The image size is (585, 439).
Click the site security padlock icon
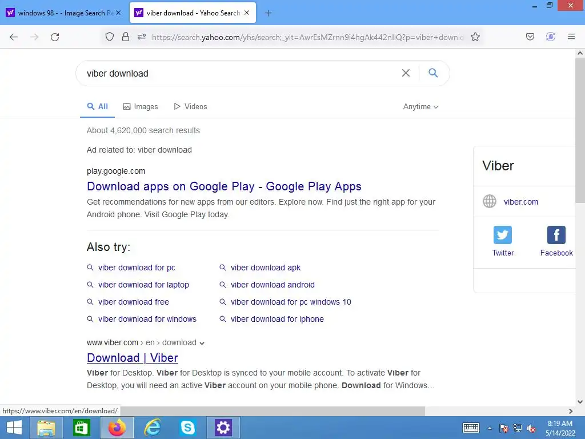[126, 37]
